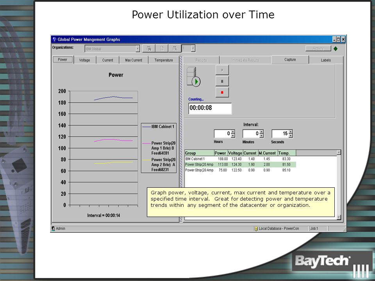Open the Organizations IBM Global dropdown
This screenshot has height=281, width=375.
(x=138, y=48)
